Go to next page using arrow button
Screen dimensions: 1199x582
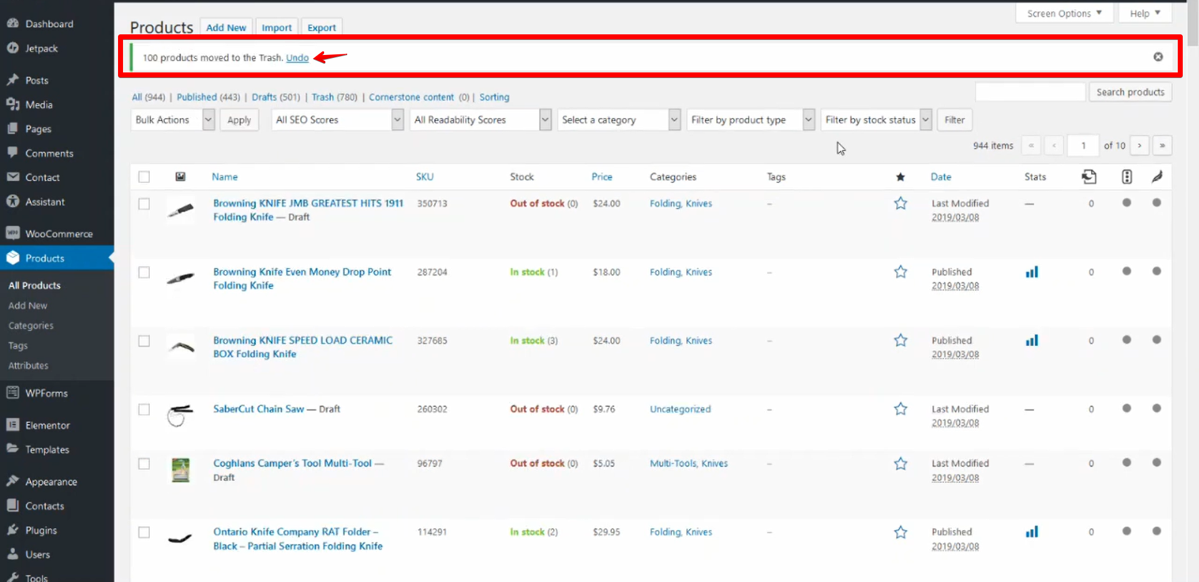pos(1140,145)
